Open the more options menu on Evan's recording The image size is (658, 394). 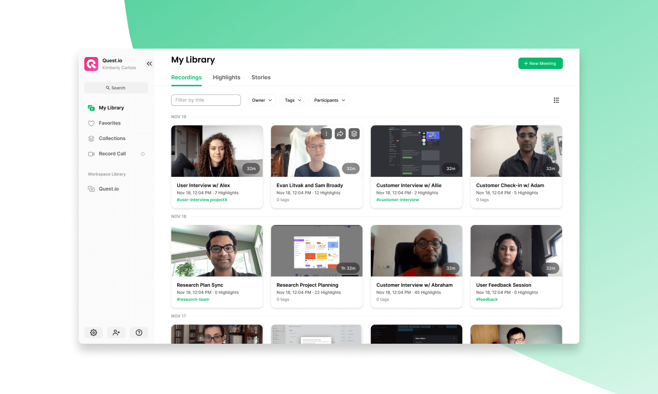click(x=326, y=133)
